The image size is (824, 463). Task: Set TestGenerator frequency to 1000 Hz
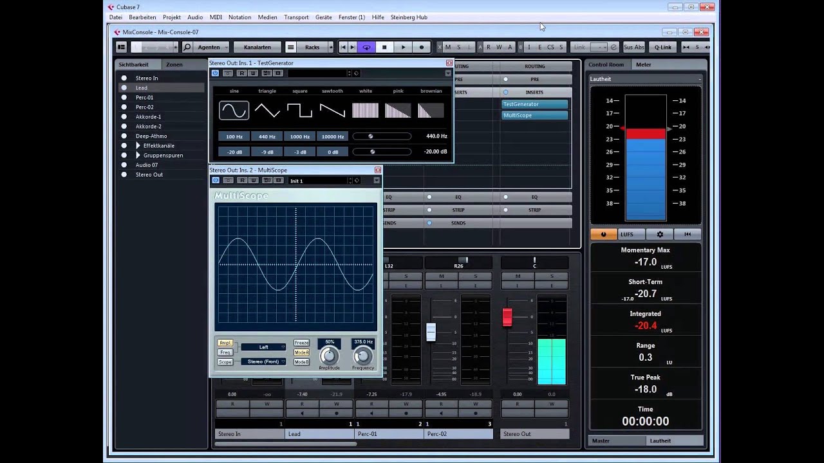[x=300, y=136]
